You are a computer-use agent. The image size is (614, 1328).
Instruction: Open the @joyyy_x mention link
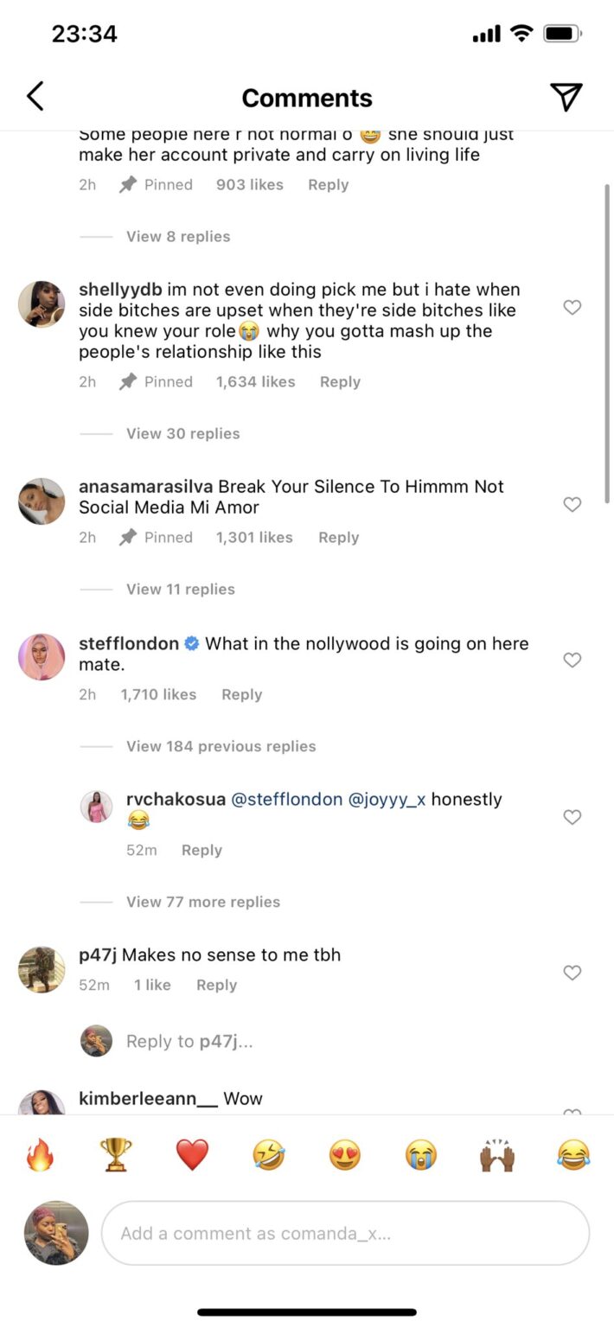click(387, 800)
